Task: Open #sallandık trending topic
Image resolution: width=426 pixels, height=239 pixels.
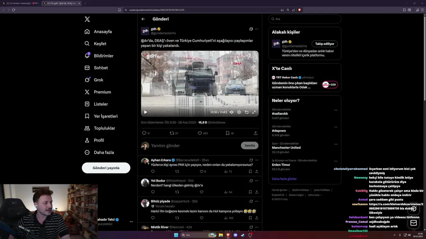Action: pyautogui.click(x=280, y=114)
